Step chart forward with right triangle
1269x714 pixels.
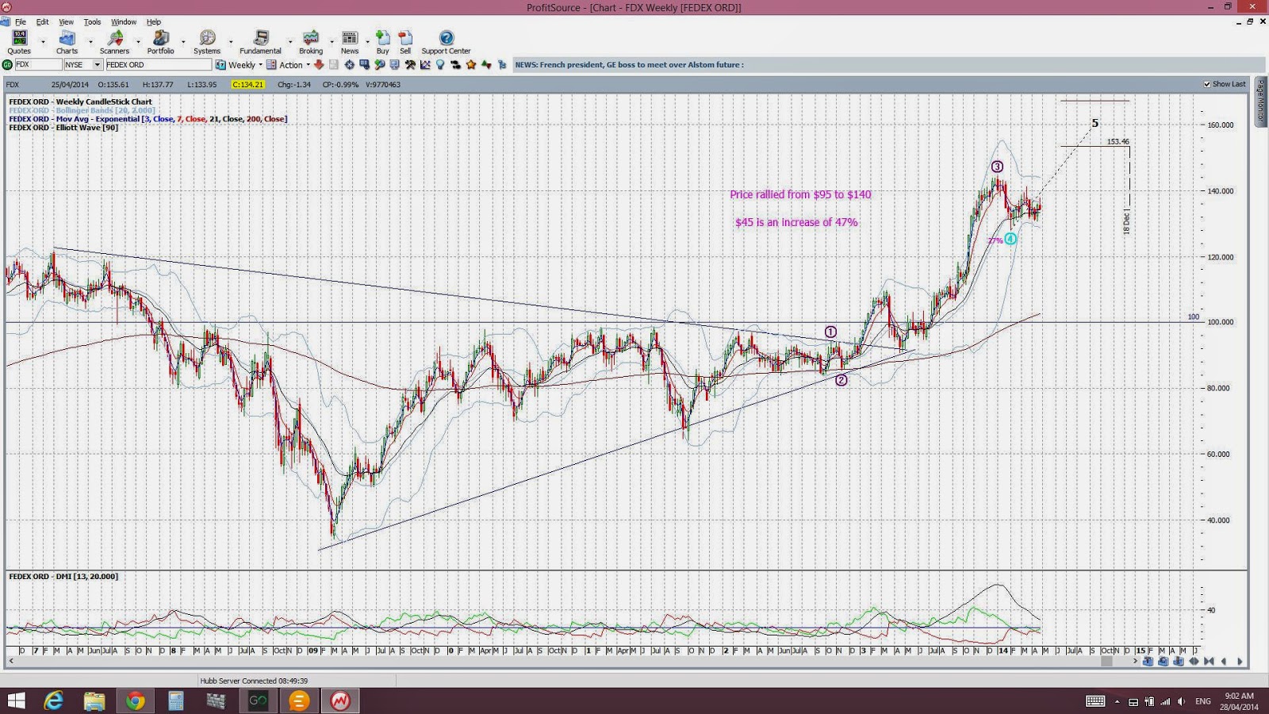click(1240, 661)
